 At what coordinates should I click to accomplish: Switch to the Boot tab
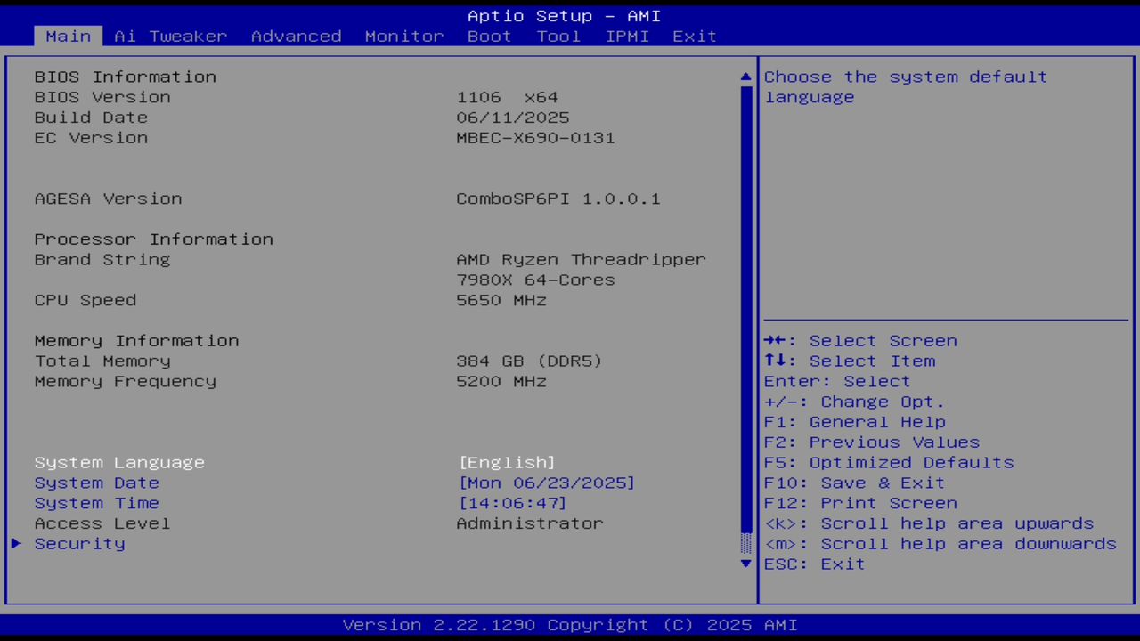tap(488, 36)
